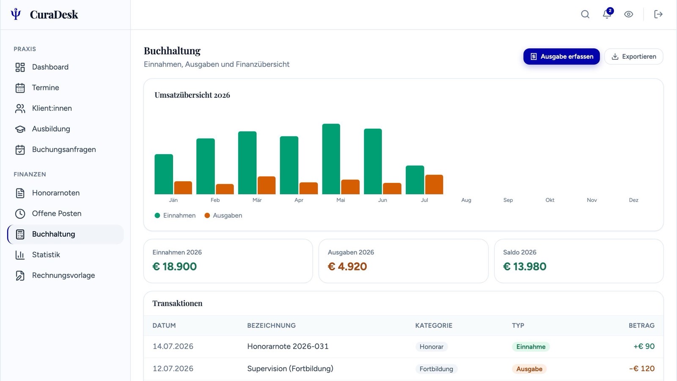677x381 pixels.
Task: Click the Dashboard grid icon
Action: pos(20,67)
